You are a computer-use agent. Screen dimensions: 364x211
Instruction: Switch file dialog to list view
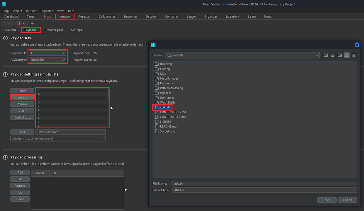click(x=347, y=55)
